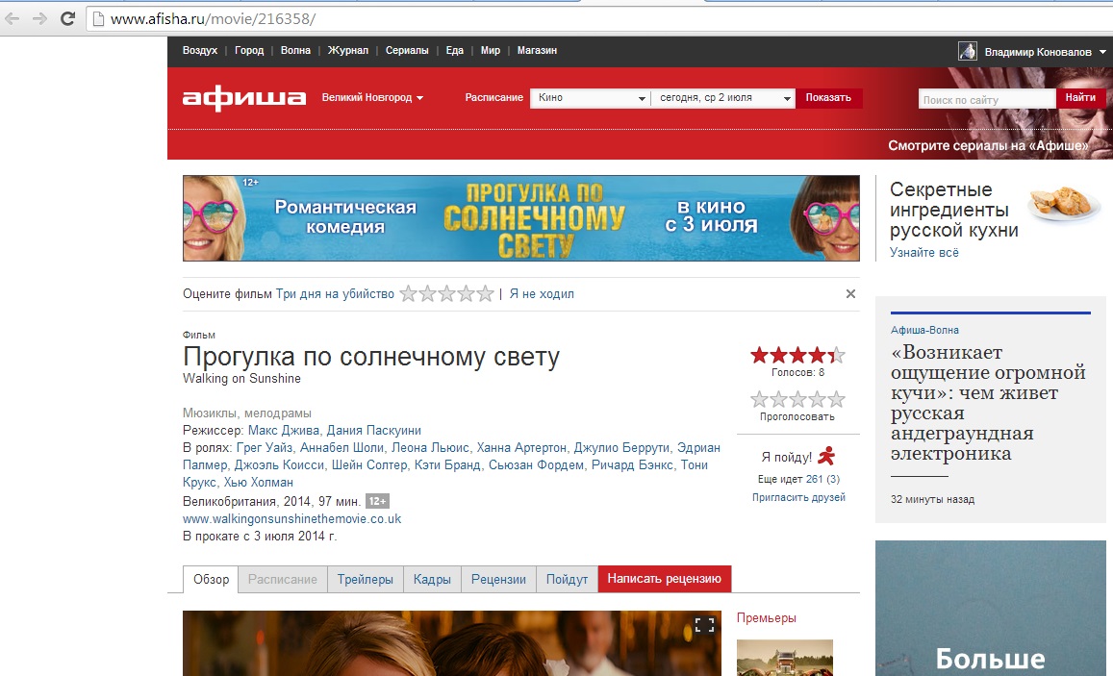Open director Макс Джива's page

point(284,431)
